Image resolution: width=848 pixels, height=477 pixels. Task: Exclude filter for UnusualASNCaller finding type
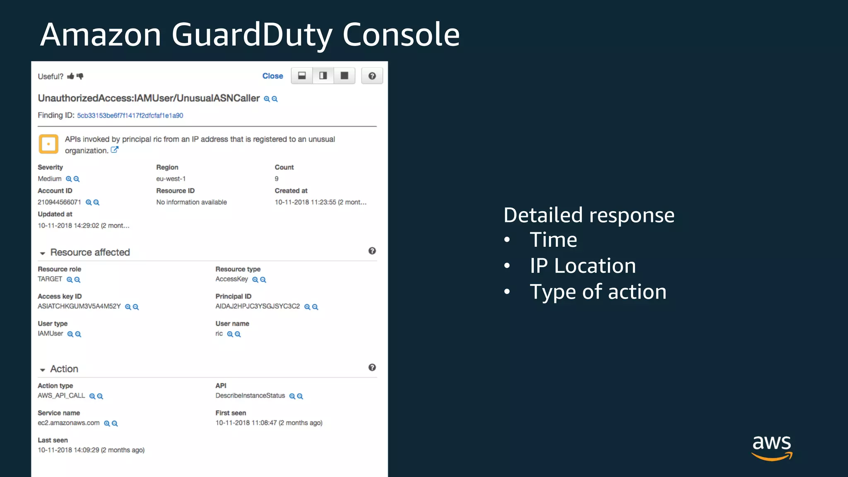click(275, 99)
